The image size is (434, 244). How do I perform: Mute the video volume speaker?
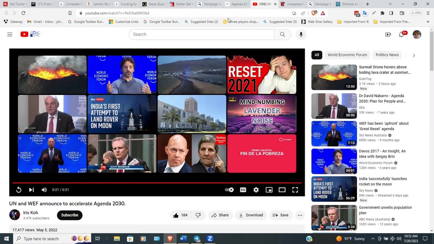44,190
